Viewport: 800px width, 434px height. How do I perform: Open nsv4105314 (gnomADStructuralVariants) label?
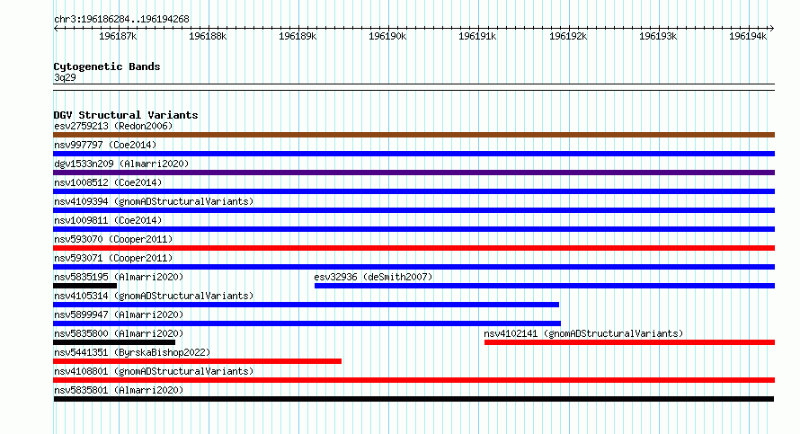(154, 296)
